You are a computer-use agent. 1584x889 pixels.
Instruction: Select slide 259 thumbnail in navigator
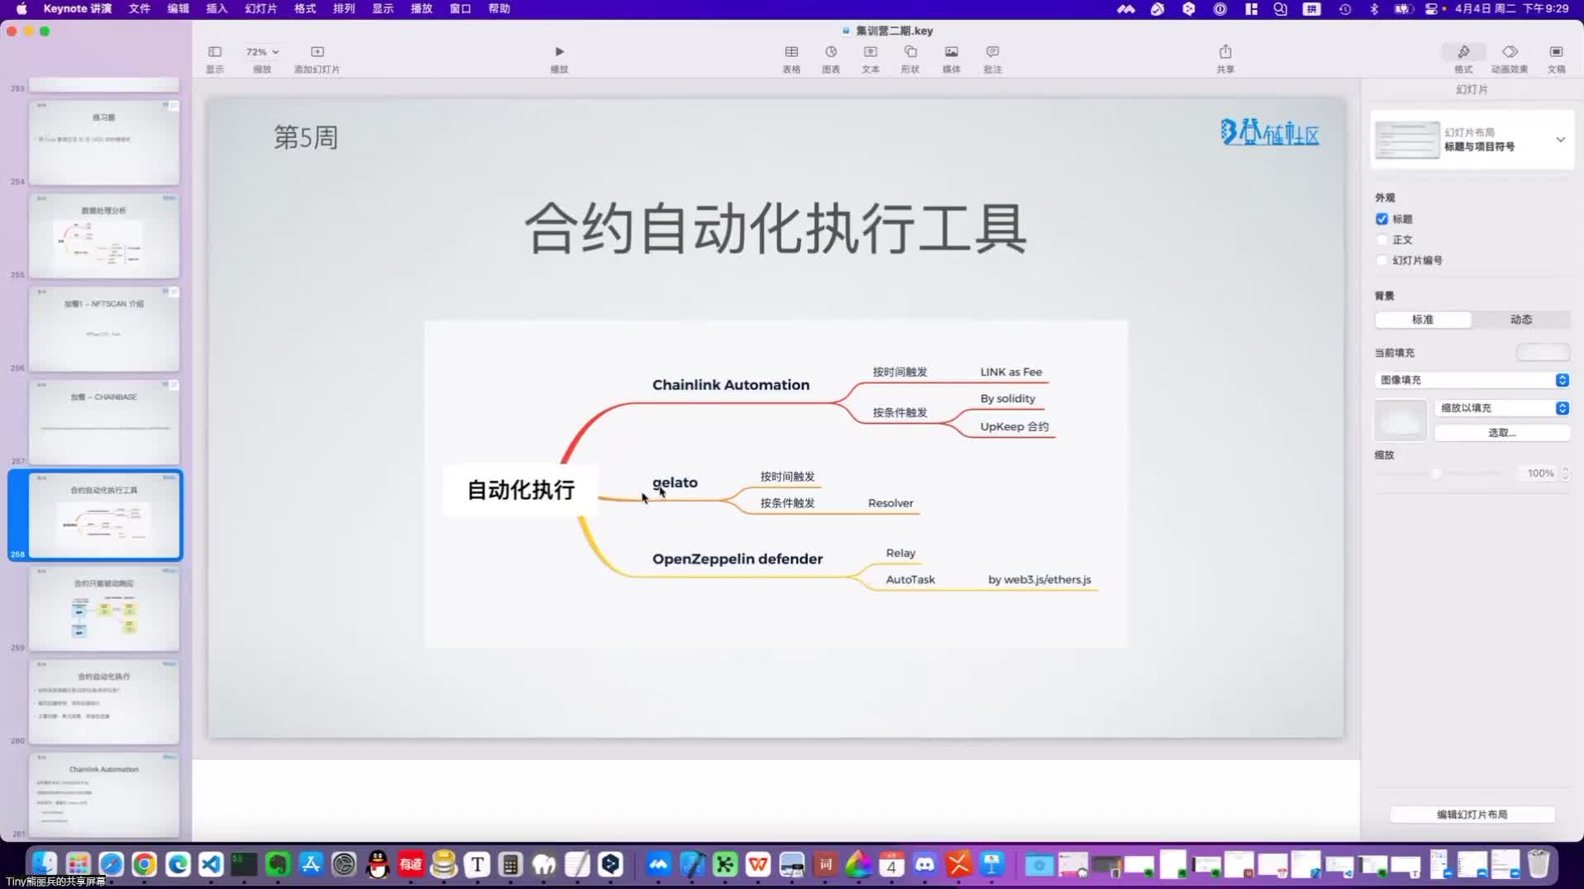(104, 609)
